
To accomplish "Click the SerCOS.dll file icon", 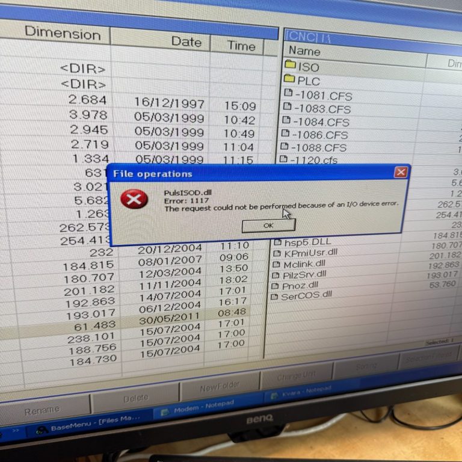I will click(x=275, y=296).
